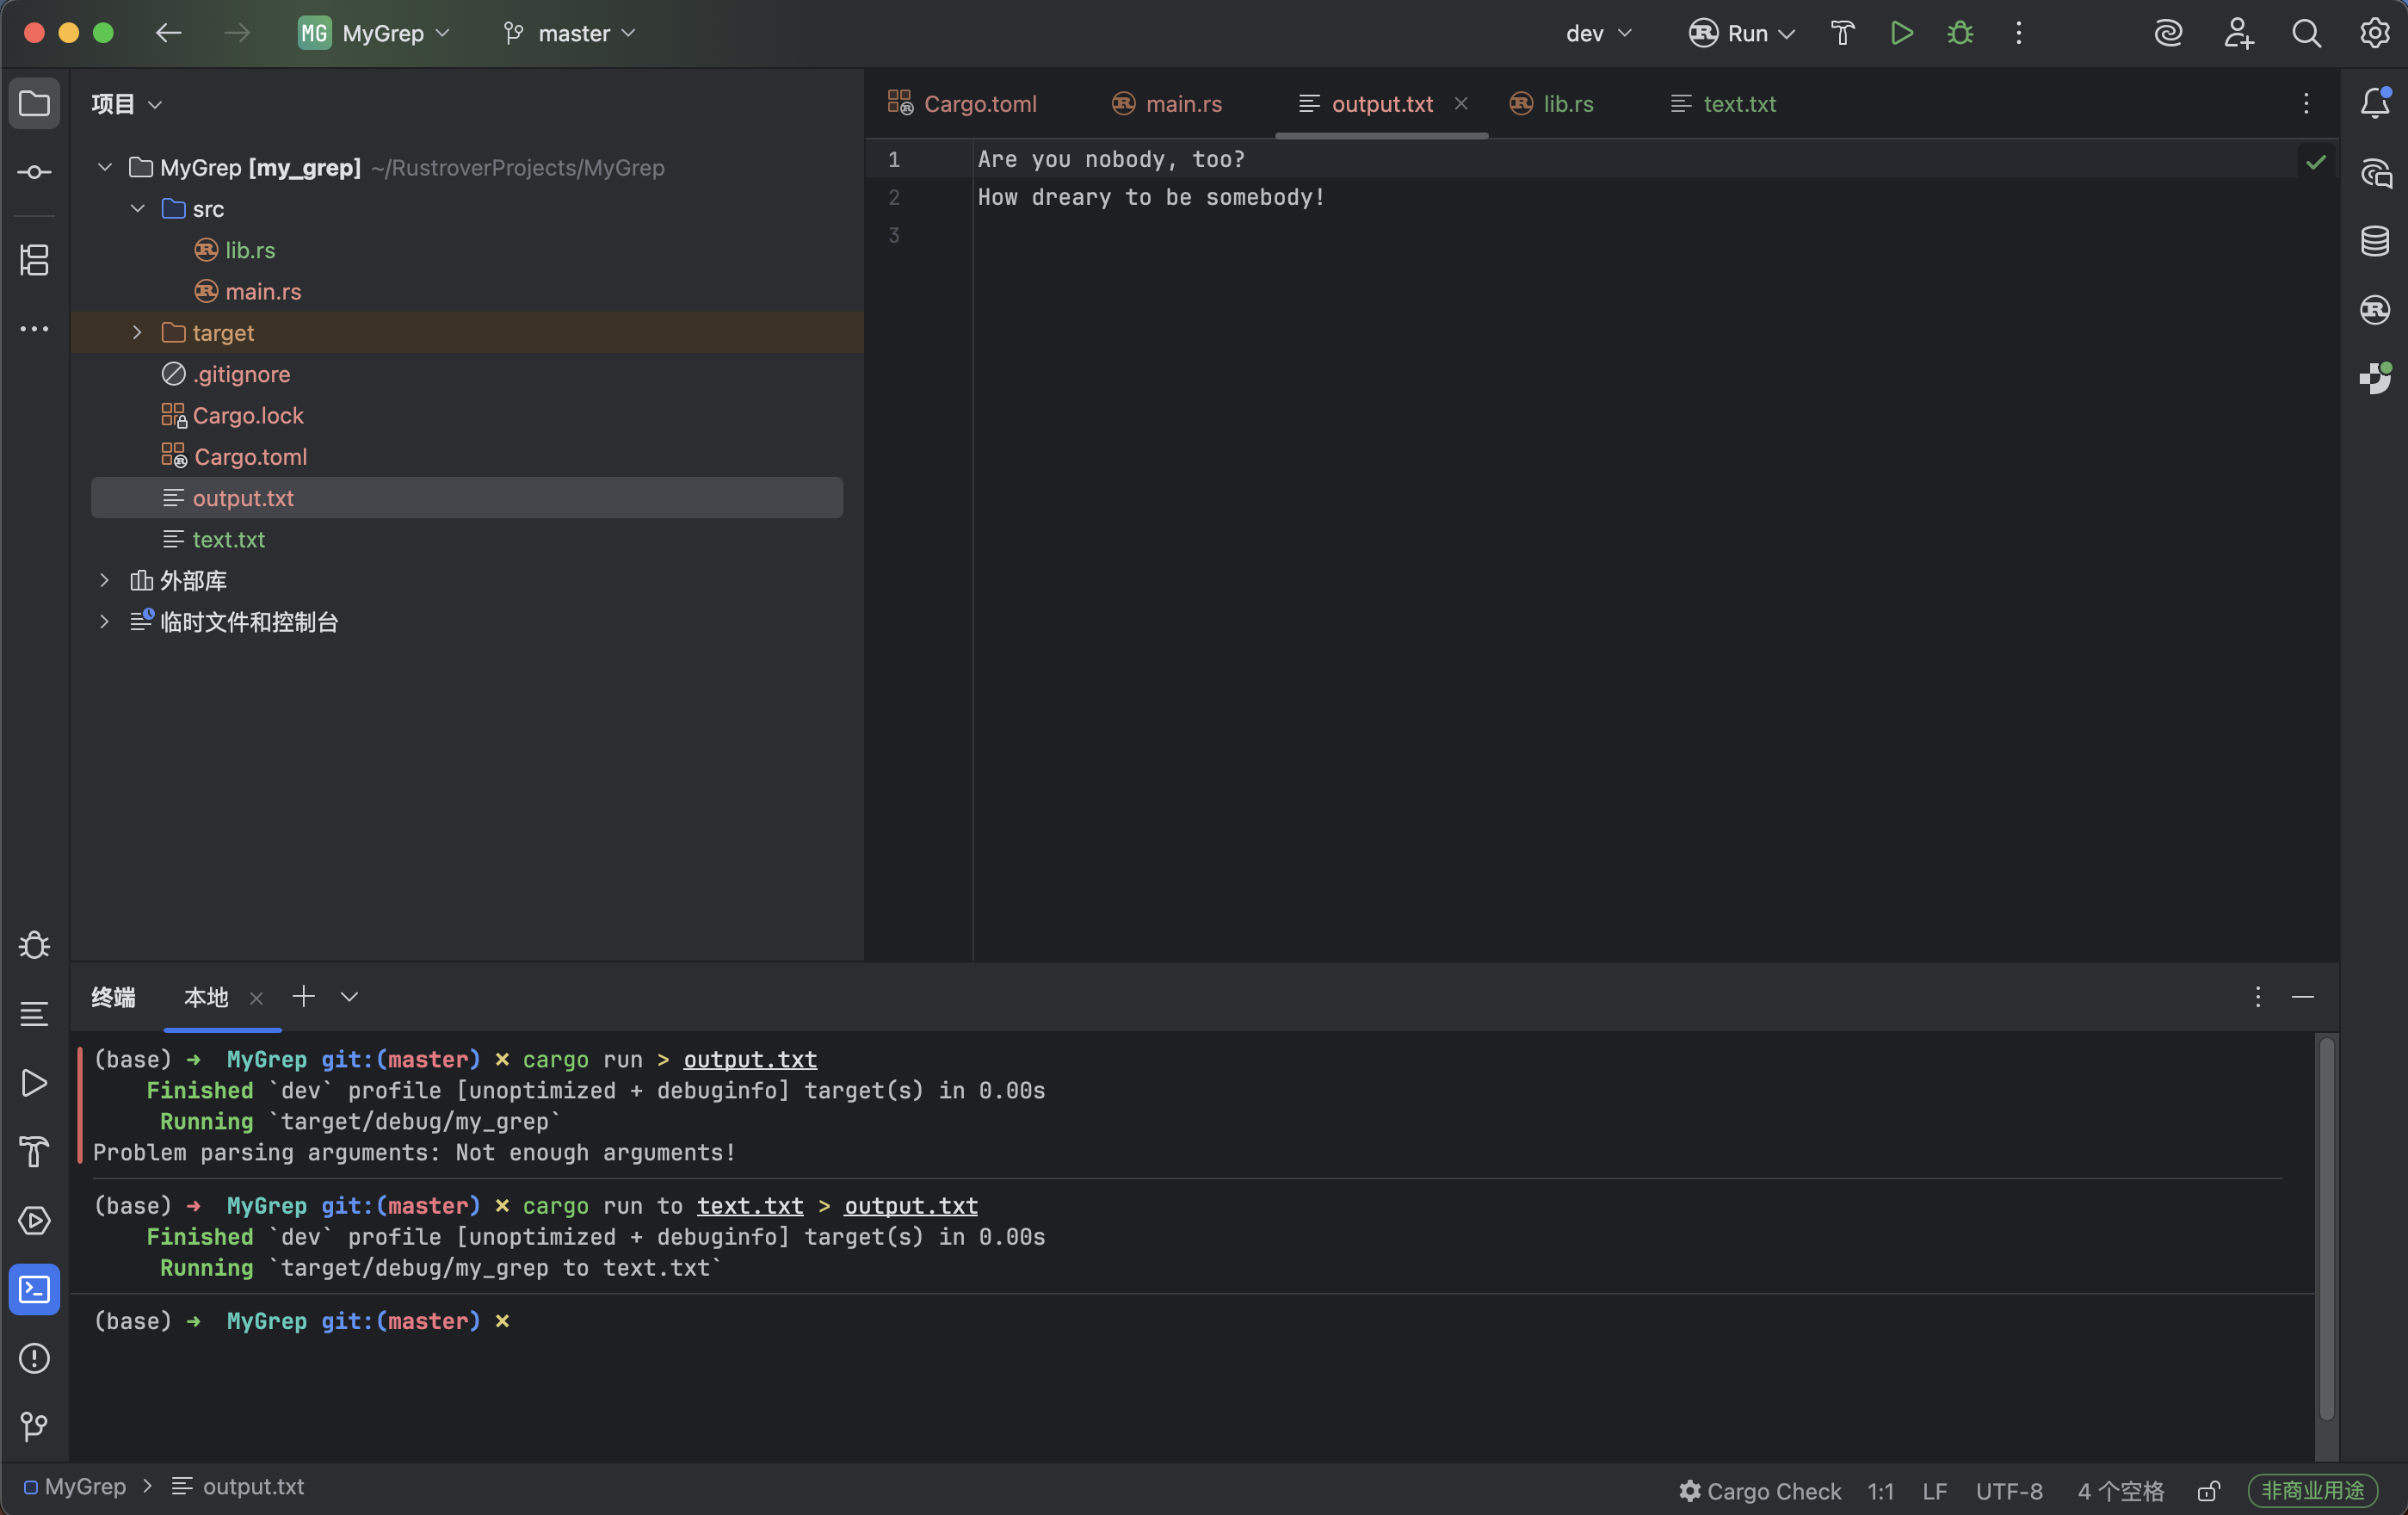Screen dimensions: 2408x1515
Task: Click the Build hammer icon in top toolbar
Action: (x=1842, y=33)
